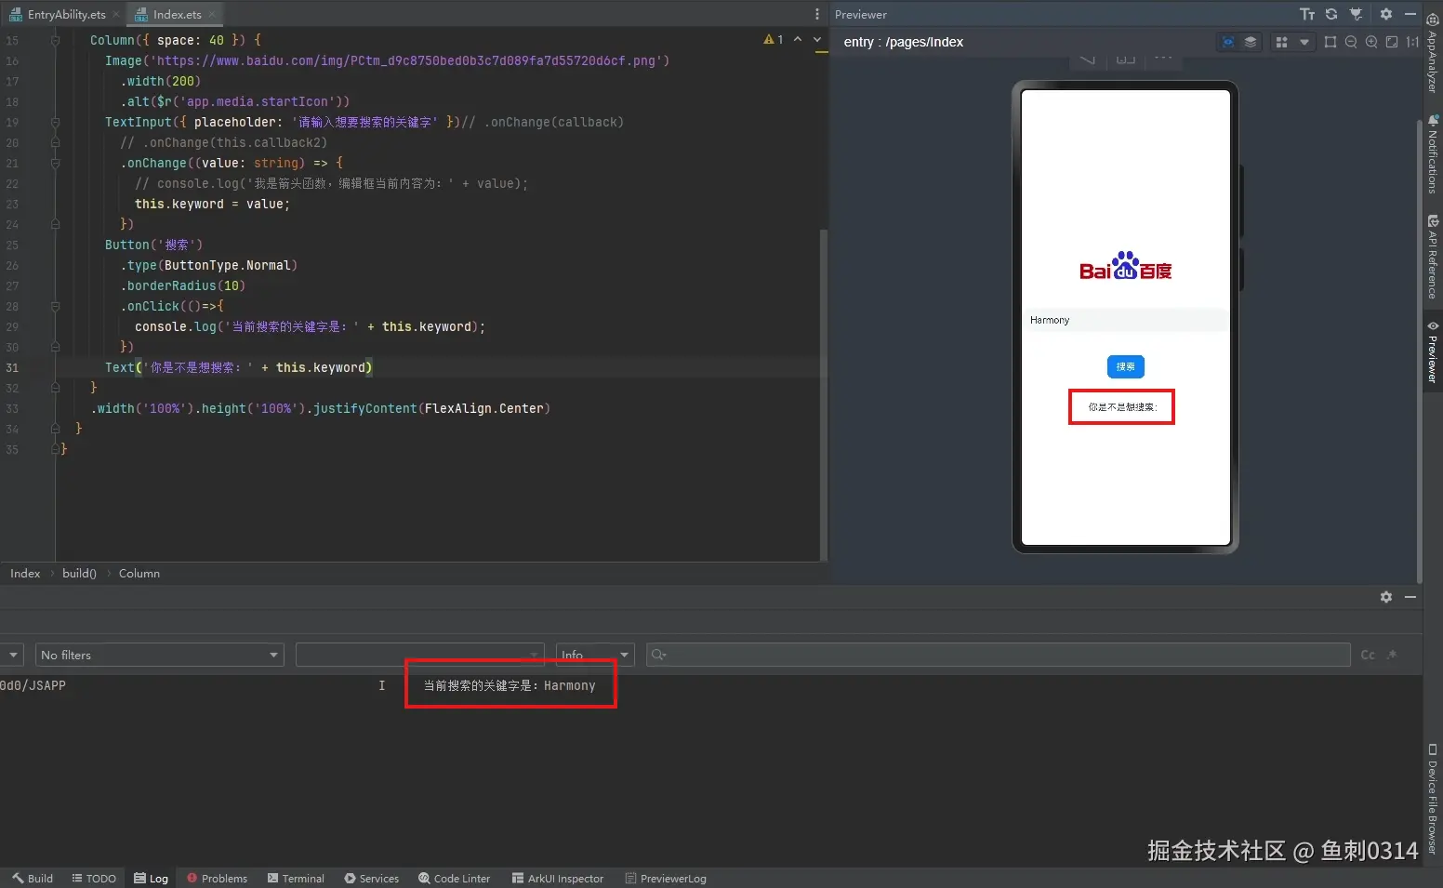Open the Services tool window
The image size is (1443, 888).
pos(371,879)
